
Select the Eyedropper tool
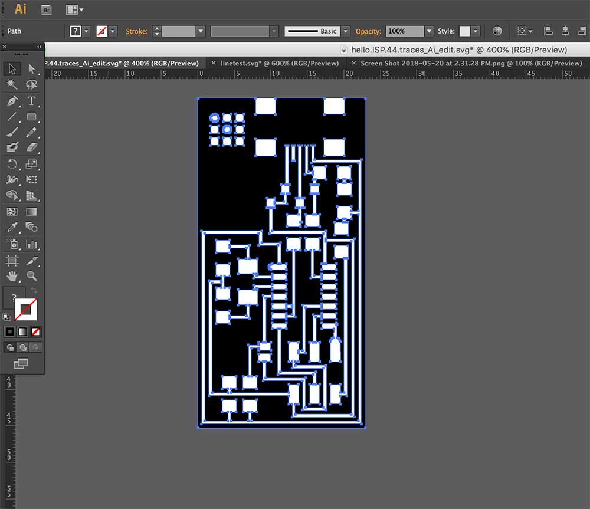click(12, 227)
